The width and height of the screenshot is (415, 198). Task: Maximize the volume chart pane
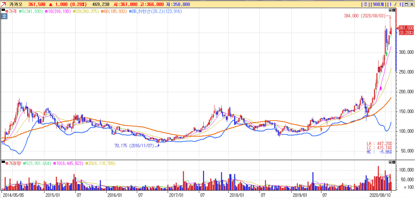390,162
